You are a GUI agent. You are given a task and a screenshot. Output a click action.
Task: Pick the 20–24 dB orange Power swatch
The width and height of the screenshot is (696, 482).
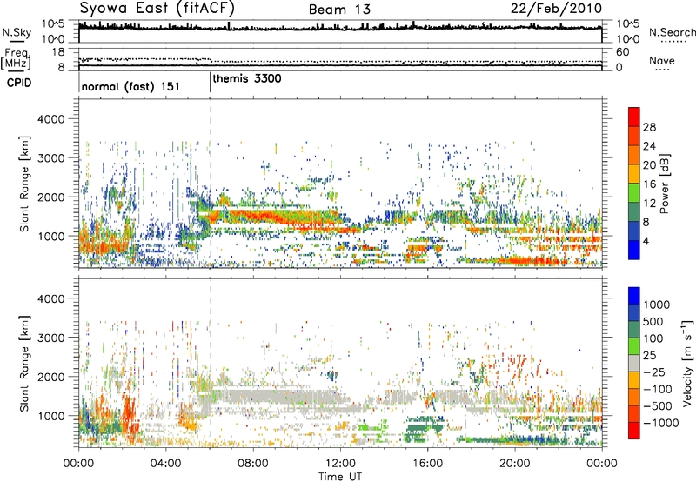click(634, 156)
